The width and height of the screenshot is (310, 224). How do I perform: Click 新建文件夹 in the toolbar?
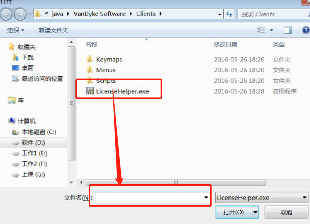[x=53, y=30]
